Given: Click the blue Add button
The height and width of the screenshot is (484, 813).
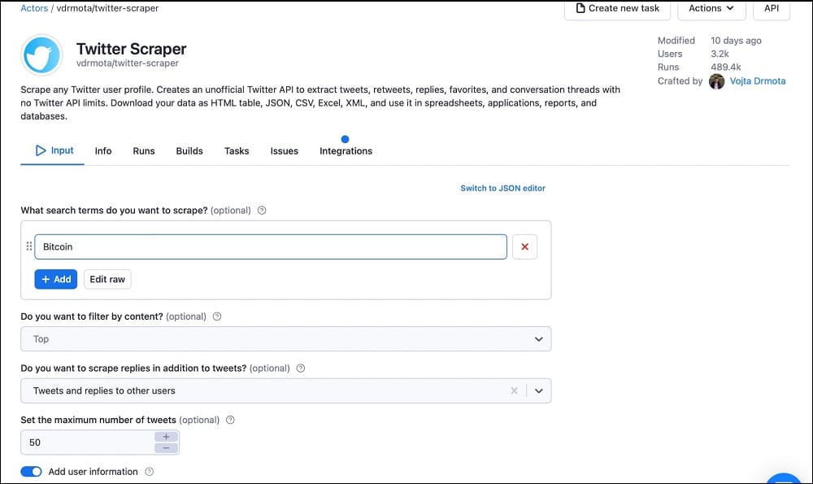Looking at the screenshot, I should pos(56,279).
